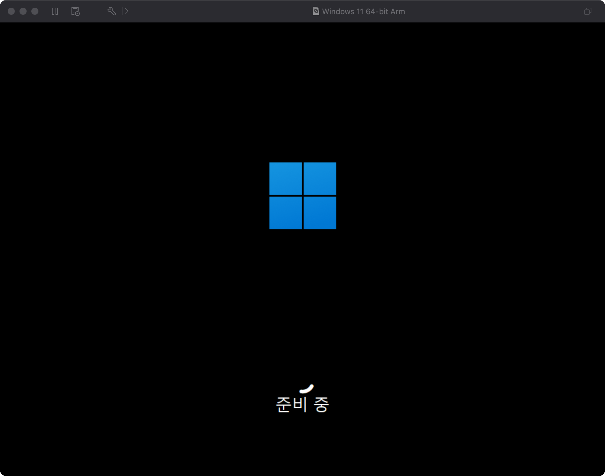
Task: Click the overlapping windows view icon
Action: pyautogui.click(x=588, y=12)
